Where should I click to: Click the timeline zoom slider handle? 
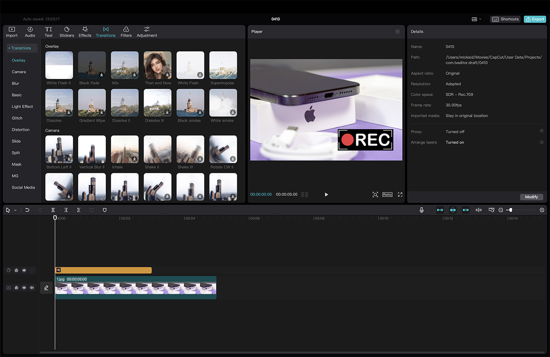pyautogui.click(x=510, y=210)
